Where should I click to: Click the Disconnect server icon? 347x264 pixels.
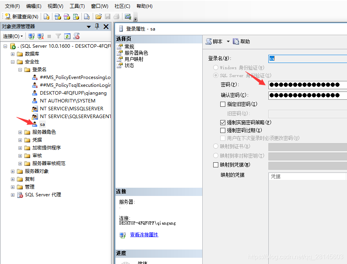click(40, 36)
